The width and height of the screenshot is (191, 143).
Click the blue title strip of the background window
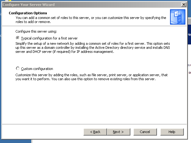pos(189,35)
